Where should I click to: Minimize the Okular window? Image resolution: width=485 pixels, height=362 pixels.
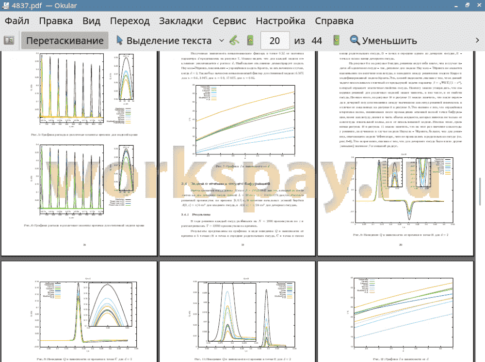(x=456, y=5)
